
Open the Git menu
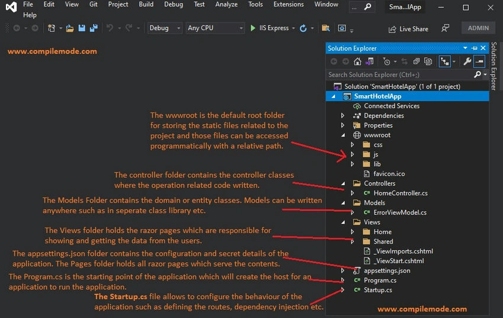point(93,5)
